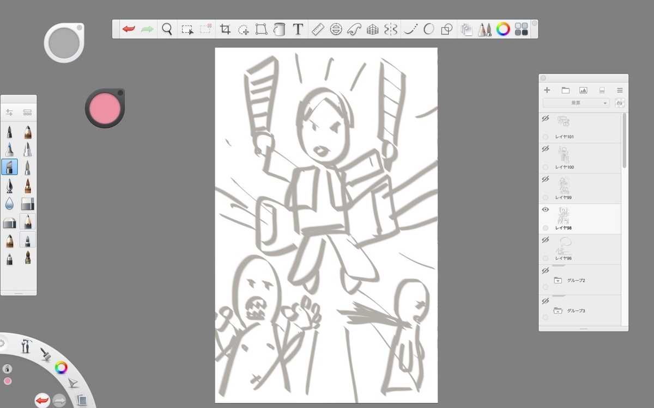Viewport: 654px width, 408px height.
Task: Toggle the Symmetry tool
Action: (x=390, y=29)
